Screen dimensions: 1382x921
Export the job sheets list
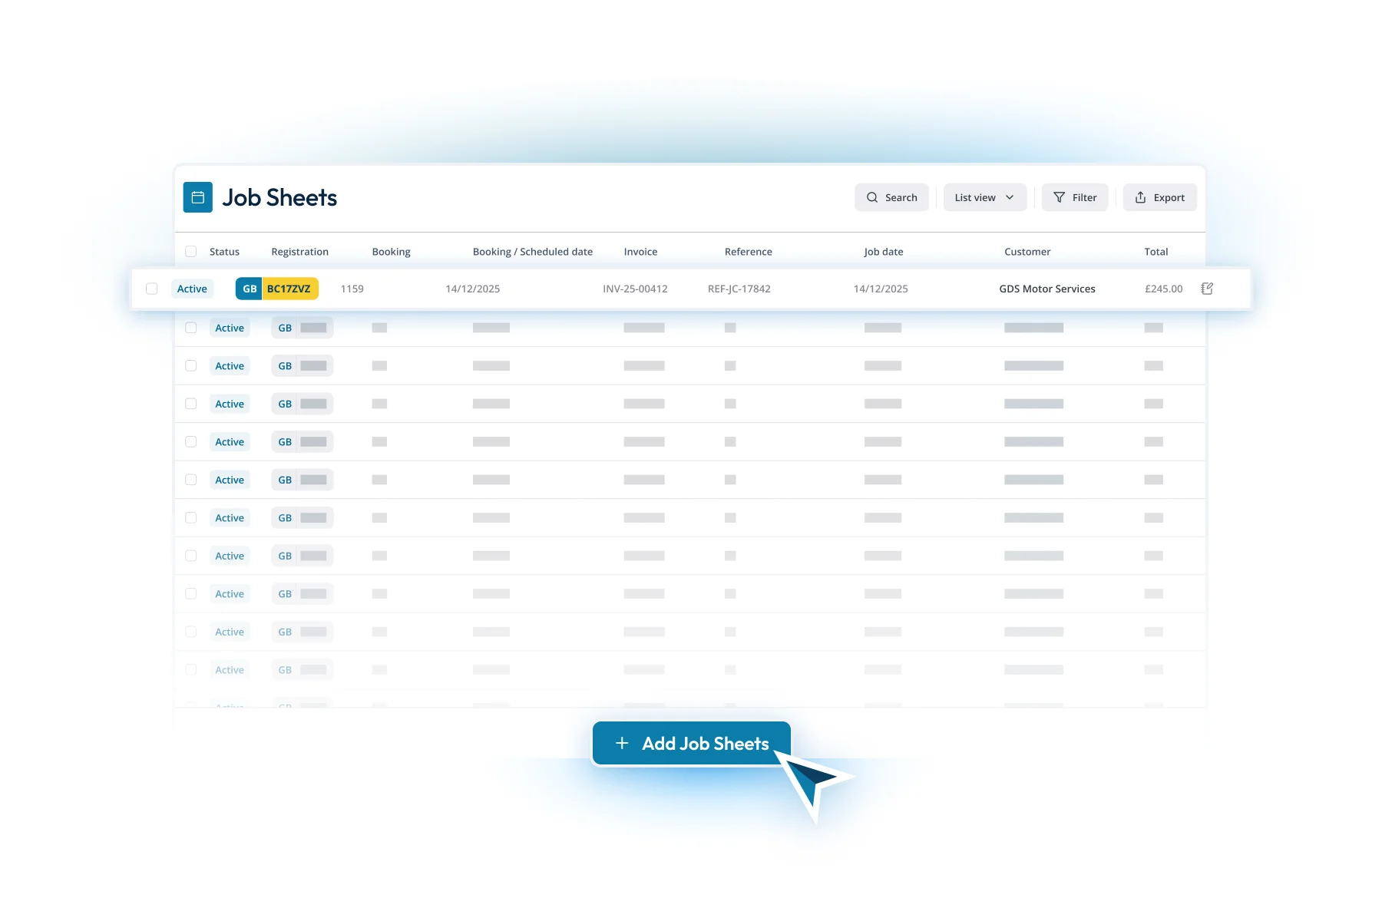pos(1159,197)
